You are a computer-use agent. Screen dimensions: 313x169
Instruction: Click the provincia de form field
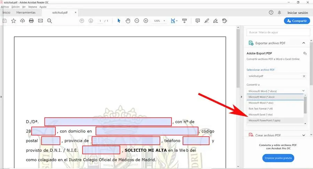(126, 141)
